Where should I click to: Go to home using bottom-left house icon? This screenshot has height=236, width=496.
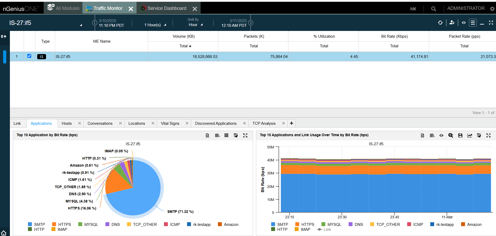click(x=4, y=233)
